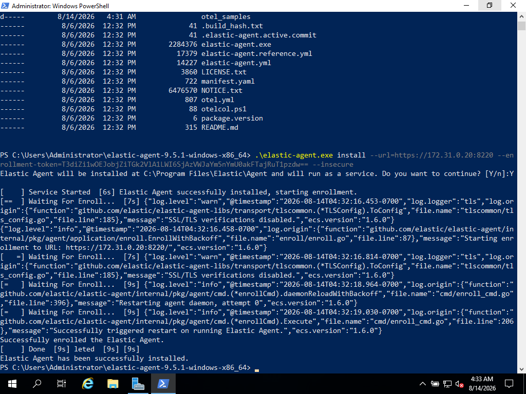Click .elastic-agent.active.commit file name
The image size is (526, 394).
pyautogui.click(x=259, y=35)
